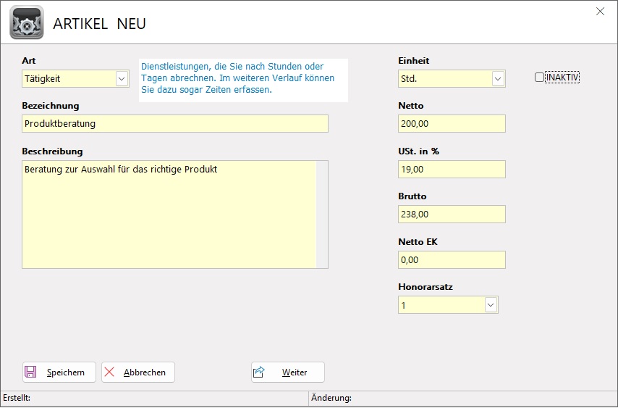Select the Netto price field

452,124
